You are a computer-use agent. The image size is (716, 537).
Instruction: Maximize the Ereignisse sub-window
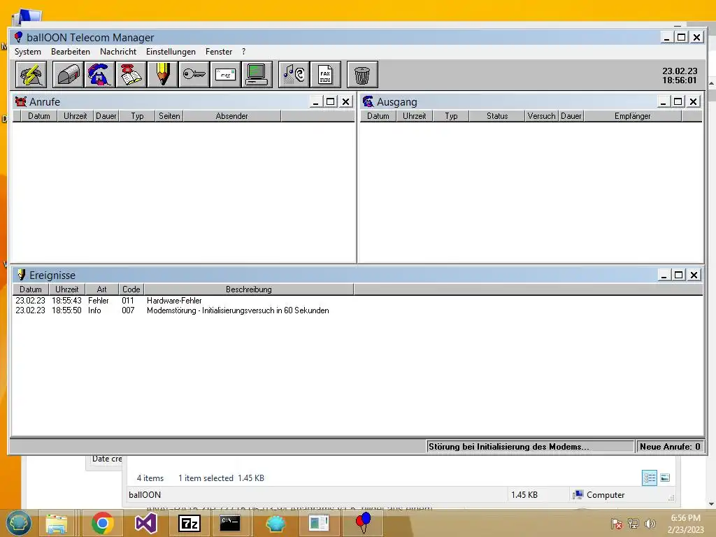tap(678, 274)
